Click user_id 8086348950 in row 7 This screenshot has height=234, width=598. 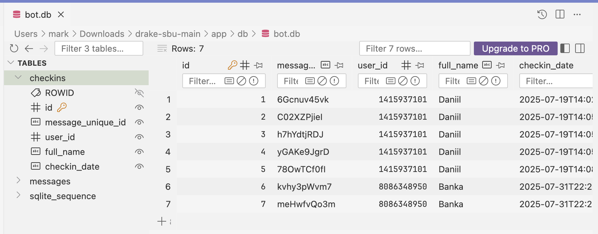coord(403,204)
